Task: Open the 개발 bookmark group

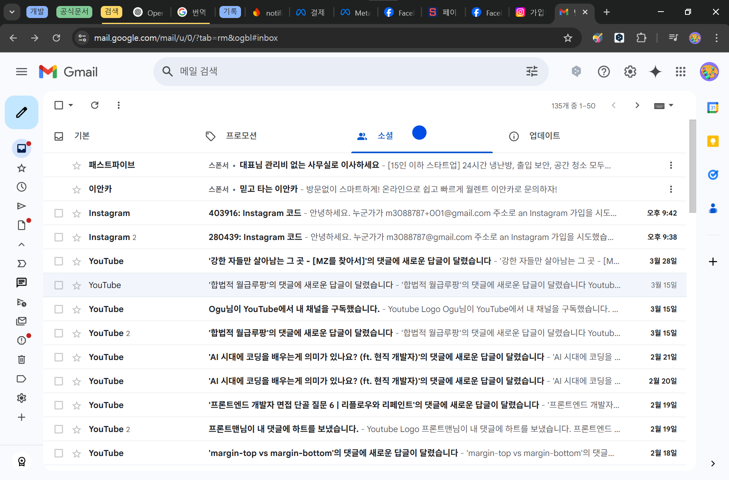Action: tap(37, 12)
